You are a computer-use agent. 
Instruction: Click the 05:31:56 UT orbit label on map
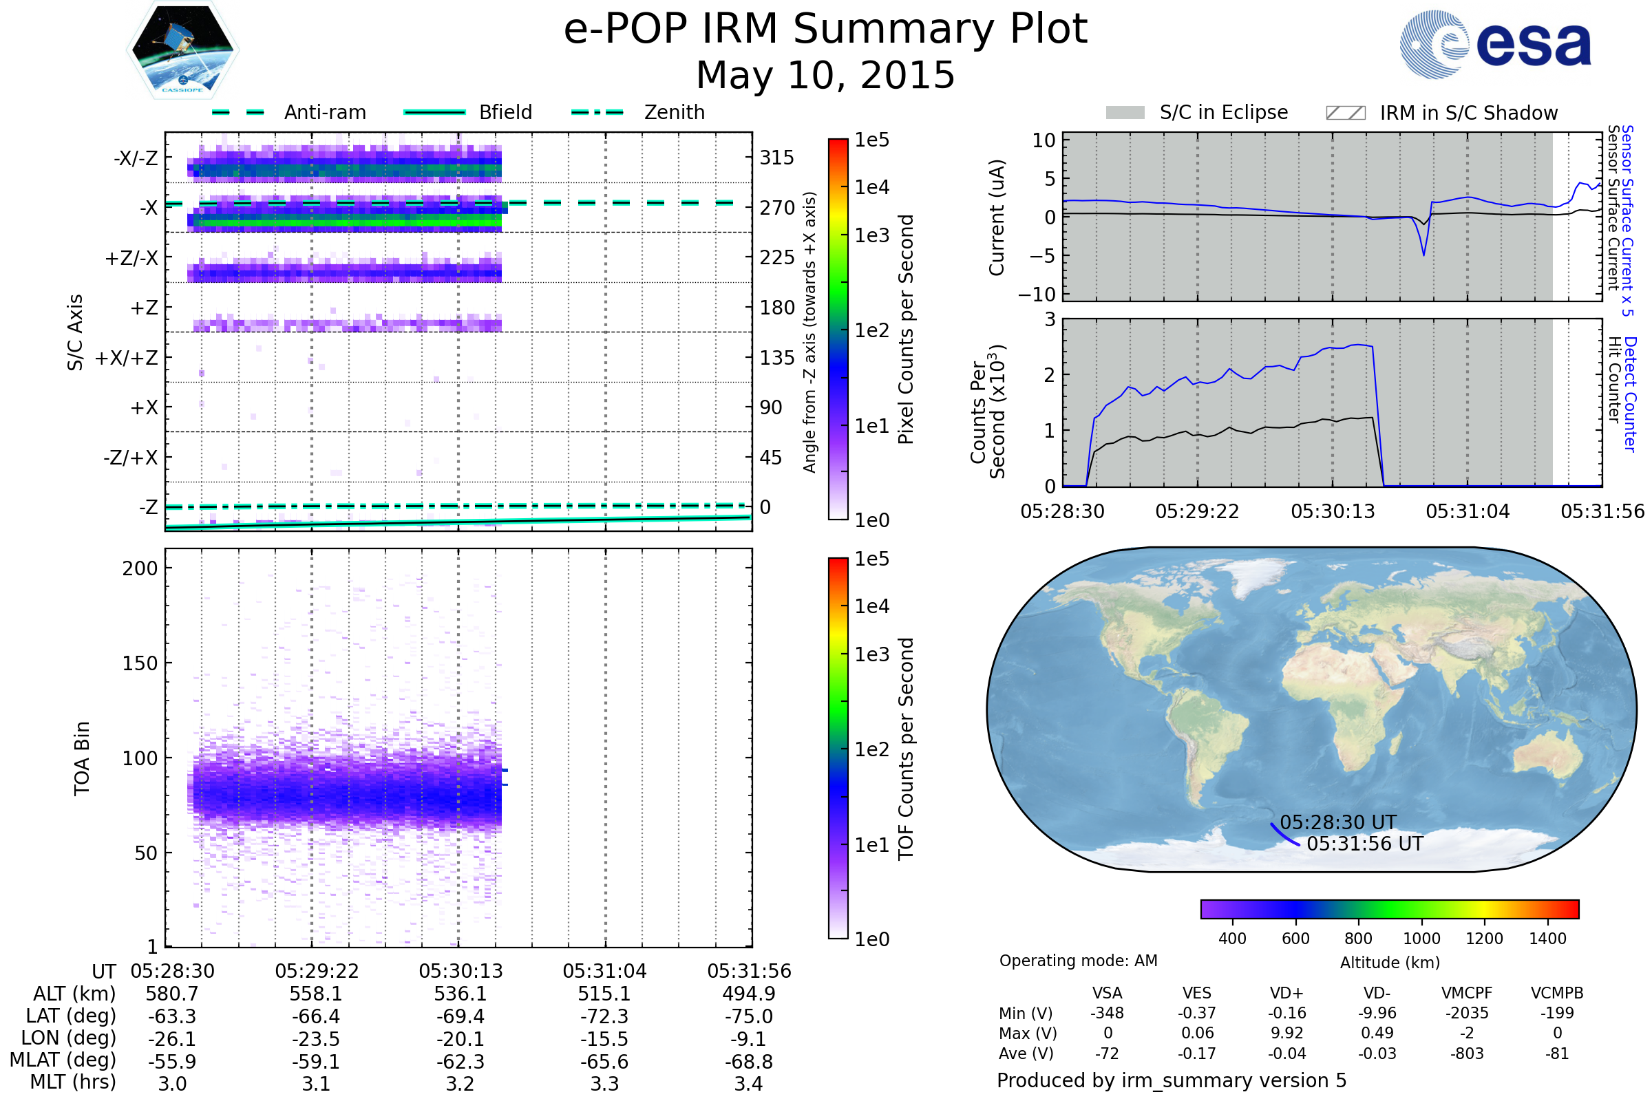(x=1364, y=844)
